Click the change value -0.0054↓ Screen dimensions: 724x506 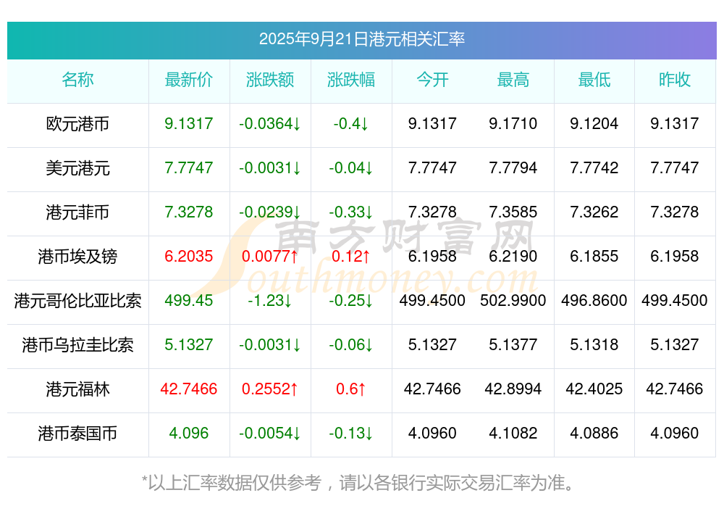[x=270, y=433]
